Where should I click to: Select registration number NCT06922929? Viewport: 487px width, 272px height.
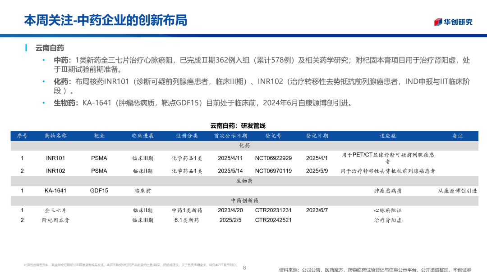(273, 158)
